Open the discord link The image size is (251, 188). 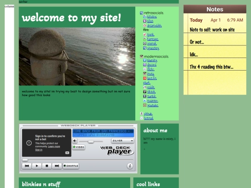[152, 65]
